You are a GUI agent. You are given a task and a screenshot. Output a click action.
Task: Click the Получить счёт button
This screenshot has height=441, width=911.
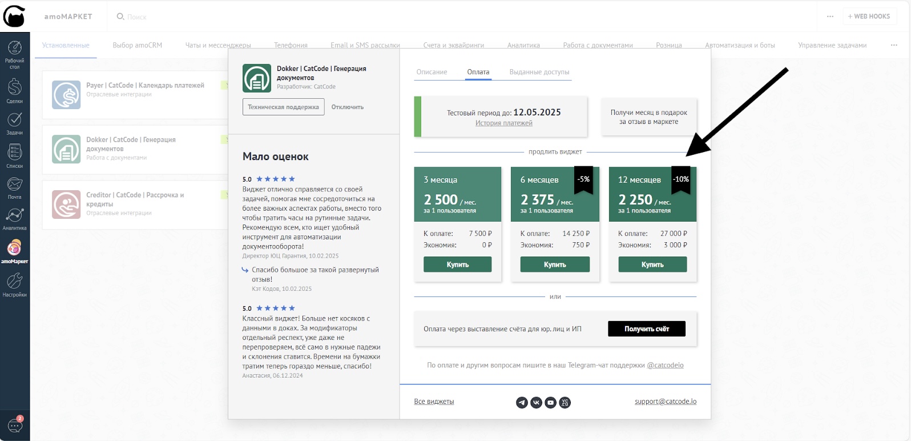click(x=647, y=328)
